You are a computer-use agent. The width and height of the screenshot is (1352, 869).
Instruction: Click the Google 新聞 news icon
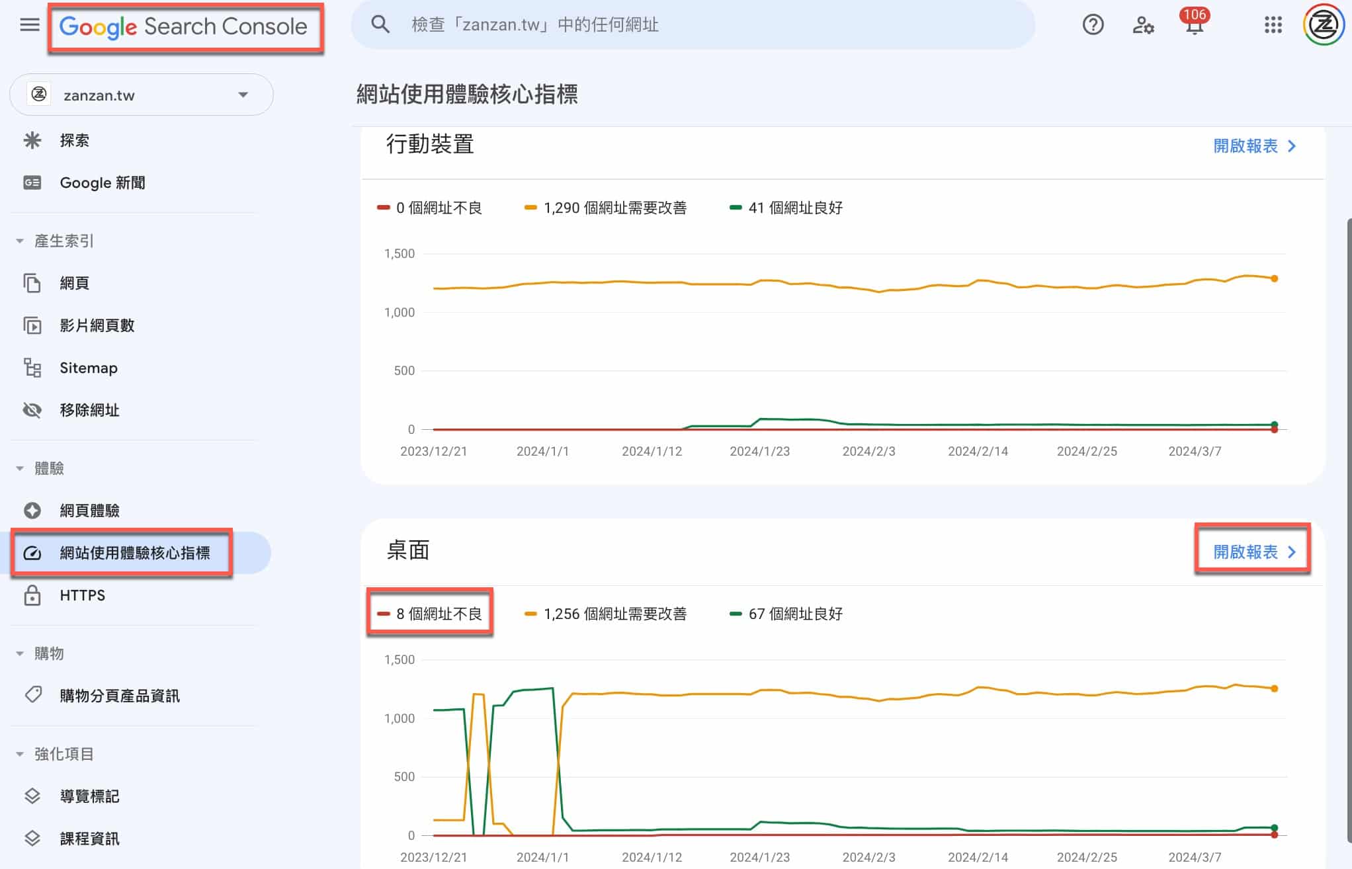[32, 183]
